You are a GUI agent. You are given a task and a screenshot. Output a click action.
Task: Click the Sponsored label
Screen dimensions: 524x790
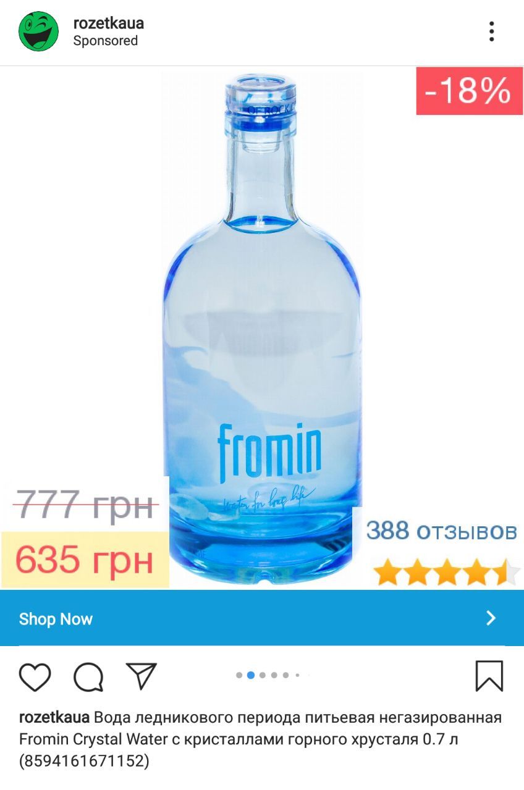click(x=105, y=41)
